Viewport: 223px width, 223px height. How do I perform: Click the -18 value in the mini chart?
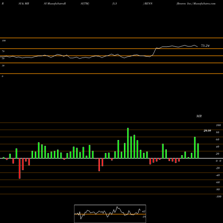pyautogui.click(x=144, y=217)
